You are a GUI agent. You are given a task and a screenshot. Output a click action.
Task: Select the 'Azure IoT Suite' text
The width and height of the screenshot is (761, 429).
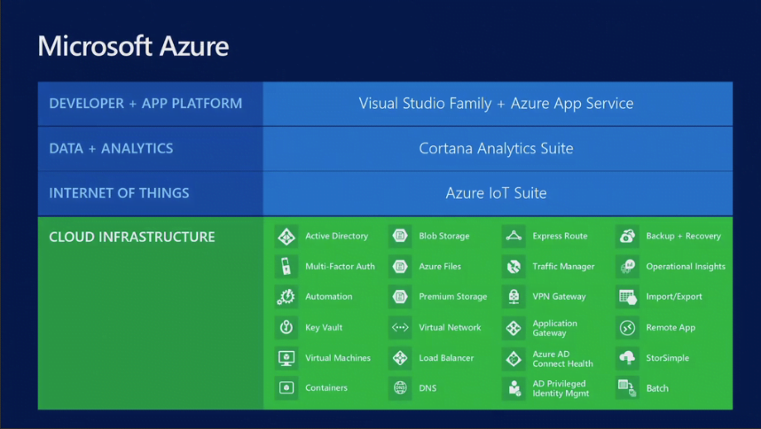tap(496, 193)
